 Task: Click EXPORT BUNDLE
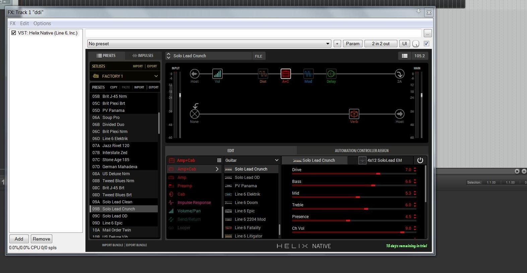[x=136, y=245]
